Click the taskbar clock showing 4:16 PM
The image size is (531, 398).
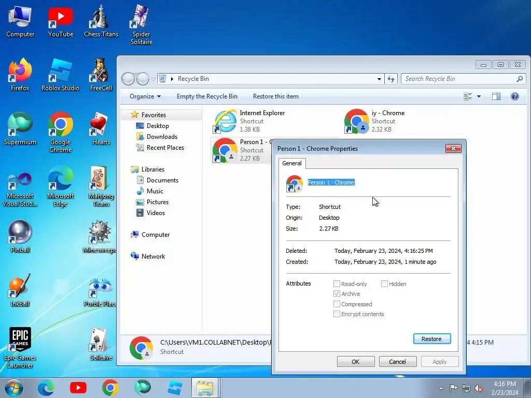click(505, 388)
